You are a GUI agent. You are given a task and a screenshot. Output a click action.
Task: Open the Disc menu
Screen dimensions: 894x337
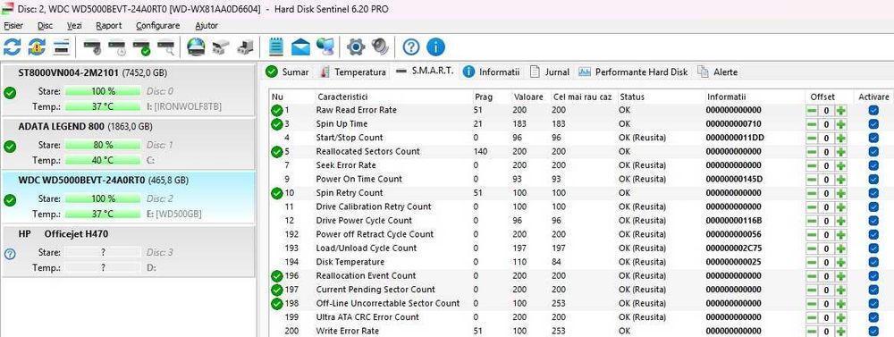pos(45,26)
